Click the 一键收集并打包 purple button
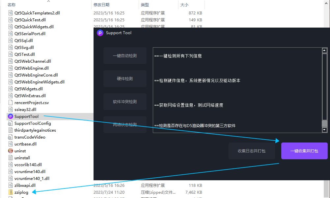Viewport: 330px width, 198px height. pyautogui.click(x=304, y=151)
